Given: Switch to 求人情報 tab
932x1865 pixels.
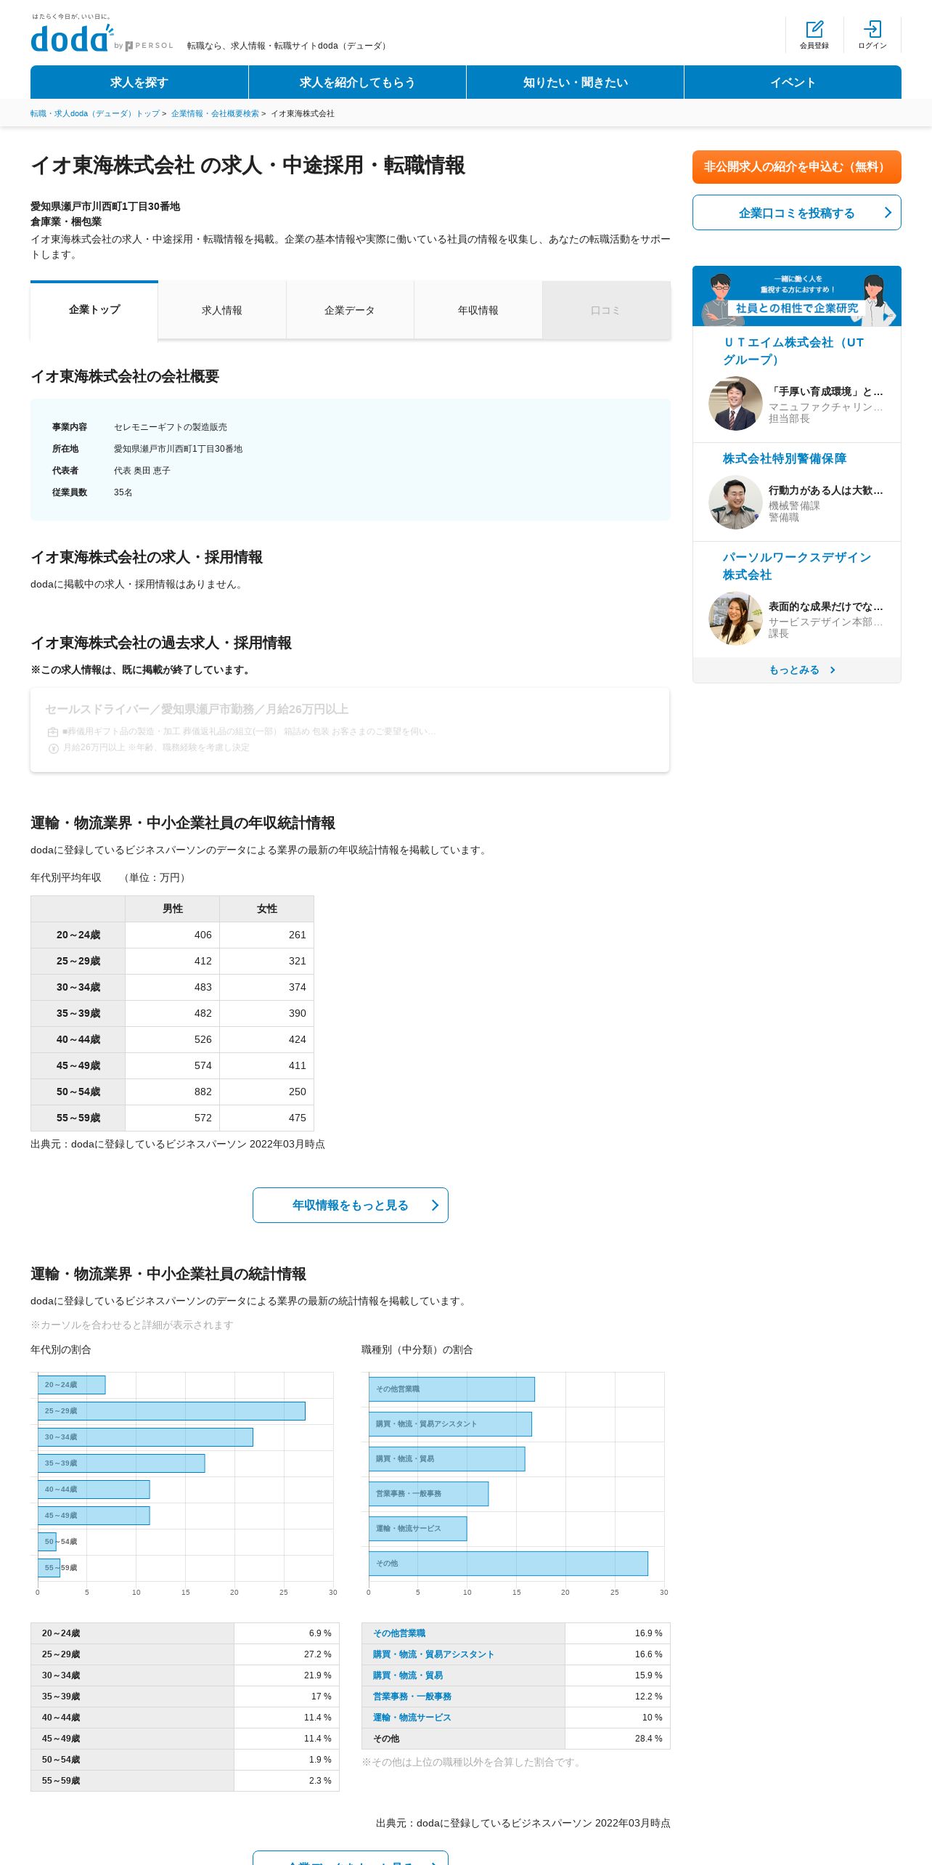Looking at the screenshot, I should [x=222, y=310].
